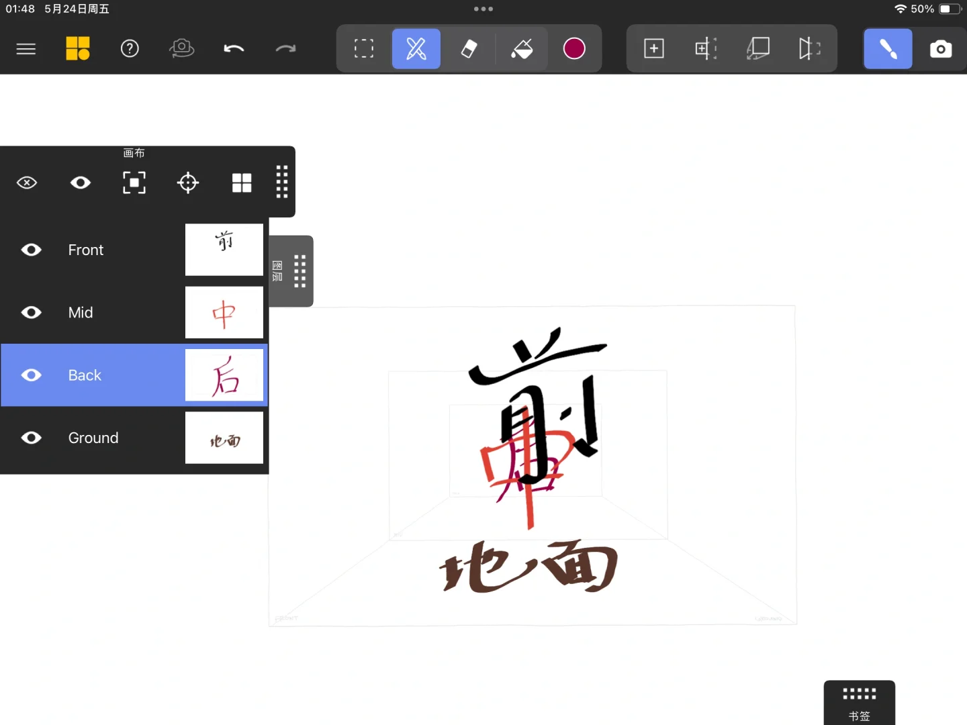Screen dimensions: 967x725
Task: Open the help question mark icon
Action: pos(130,48)
